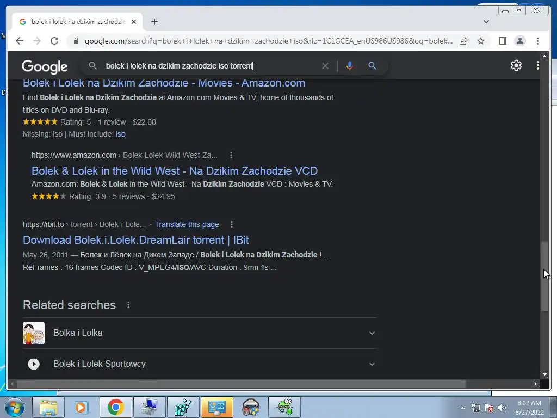Click https://ibit.to result URL text
The width and height of the screenshot is (557, 418).
point(44,224)
